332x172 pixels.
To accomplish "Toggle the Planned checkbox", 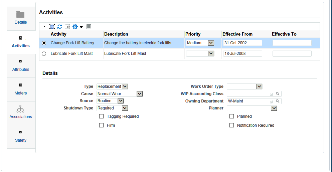I will click(231, 116).
